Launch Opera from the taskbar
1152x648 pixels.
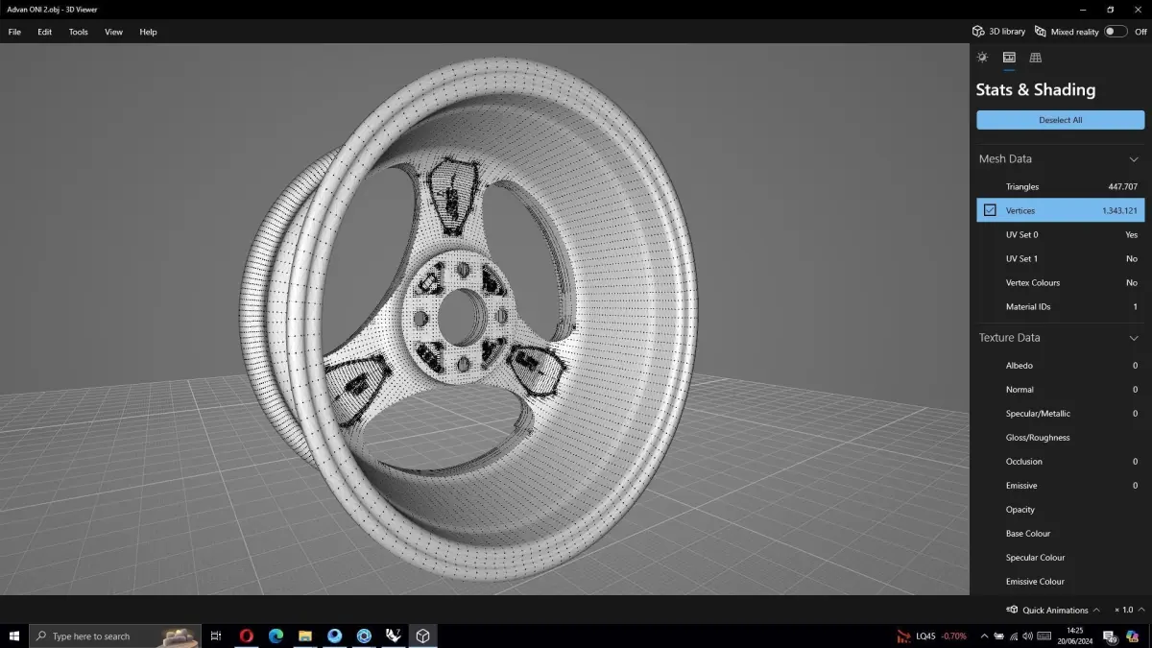(247, 636)
